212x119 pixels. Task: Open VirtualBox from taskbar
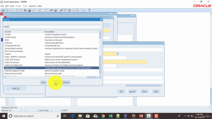[126, 116]
